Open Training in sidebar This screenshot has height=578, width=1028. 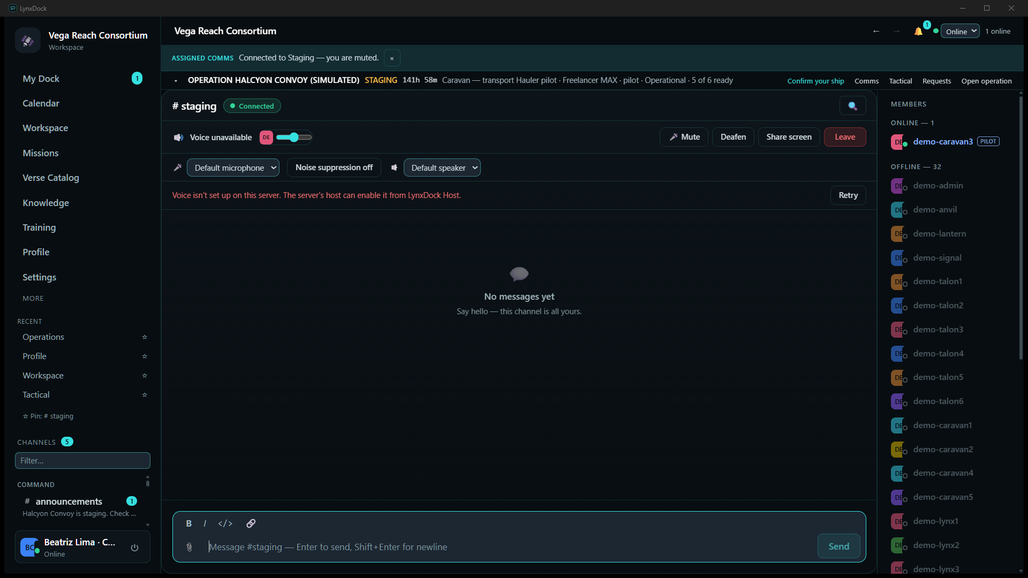click(82, 227)
